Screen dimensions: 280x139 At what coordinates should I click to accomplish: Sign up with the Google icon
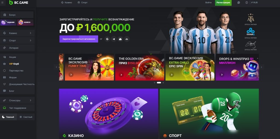(x=107, y=39)
